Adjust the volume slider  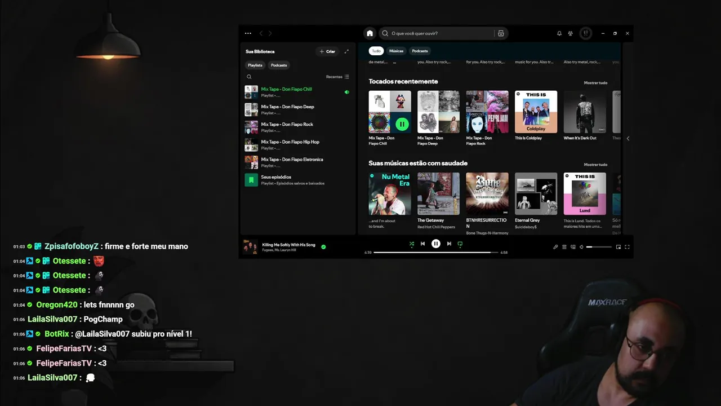point(599,247)
